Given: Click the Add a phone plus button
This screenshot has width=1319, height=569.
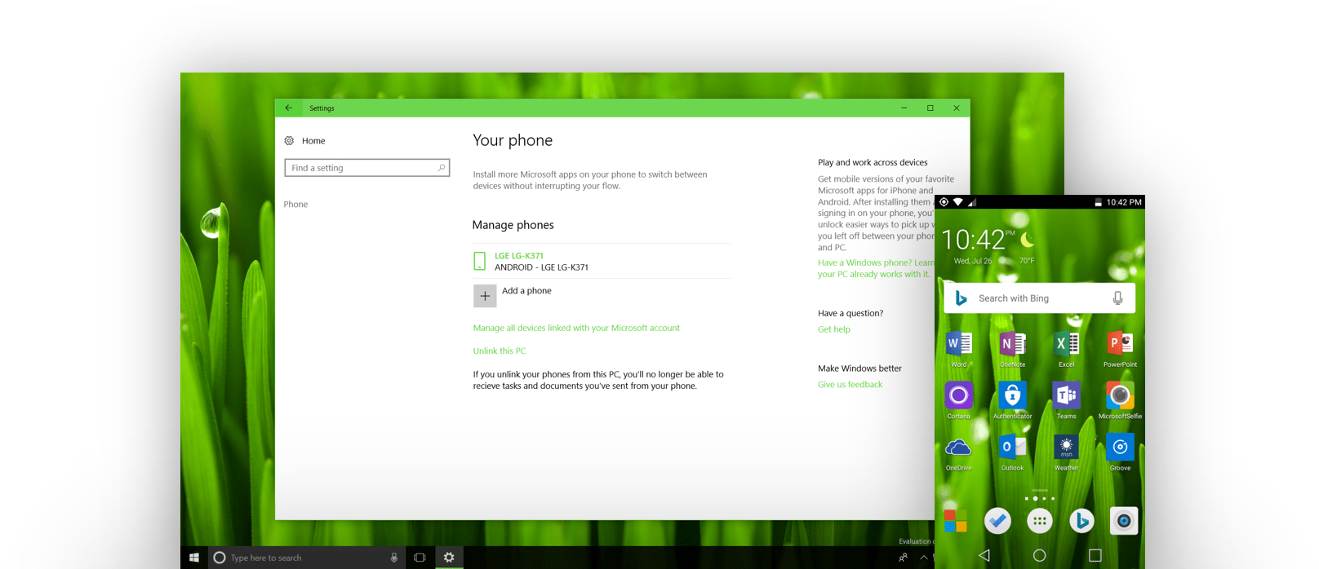Looking at the screenshot, I should (485, 296).
